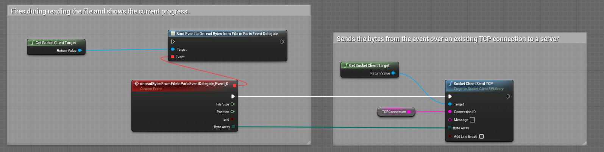Click the 'Sends the bytes' comment box title

point(447,39)
